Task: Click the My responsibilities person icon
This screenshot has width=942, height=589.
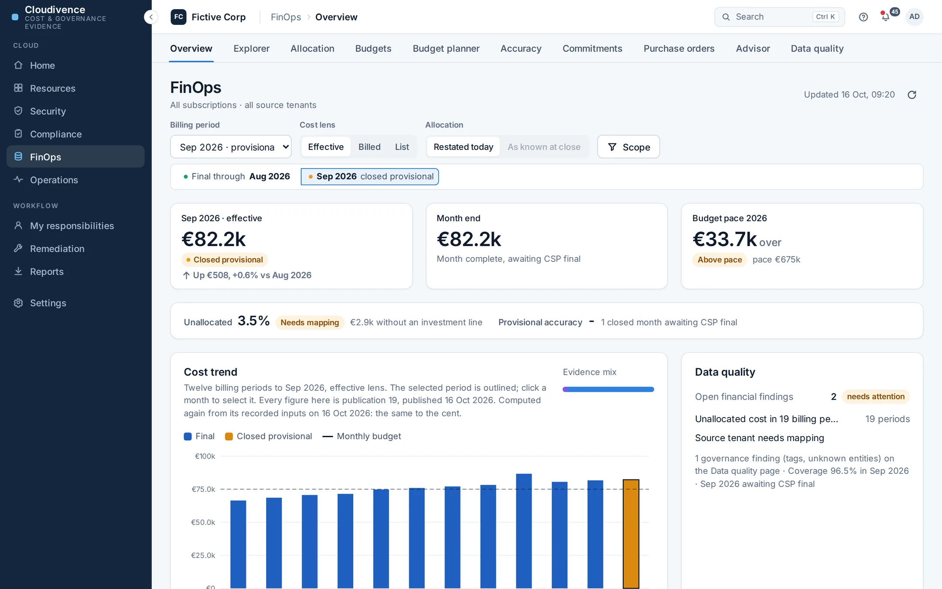Action: pyautogui.click(x=18, y=226)
